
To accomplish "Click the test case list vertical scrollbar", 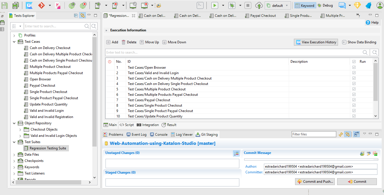I will click(x=376, y=82).
